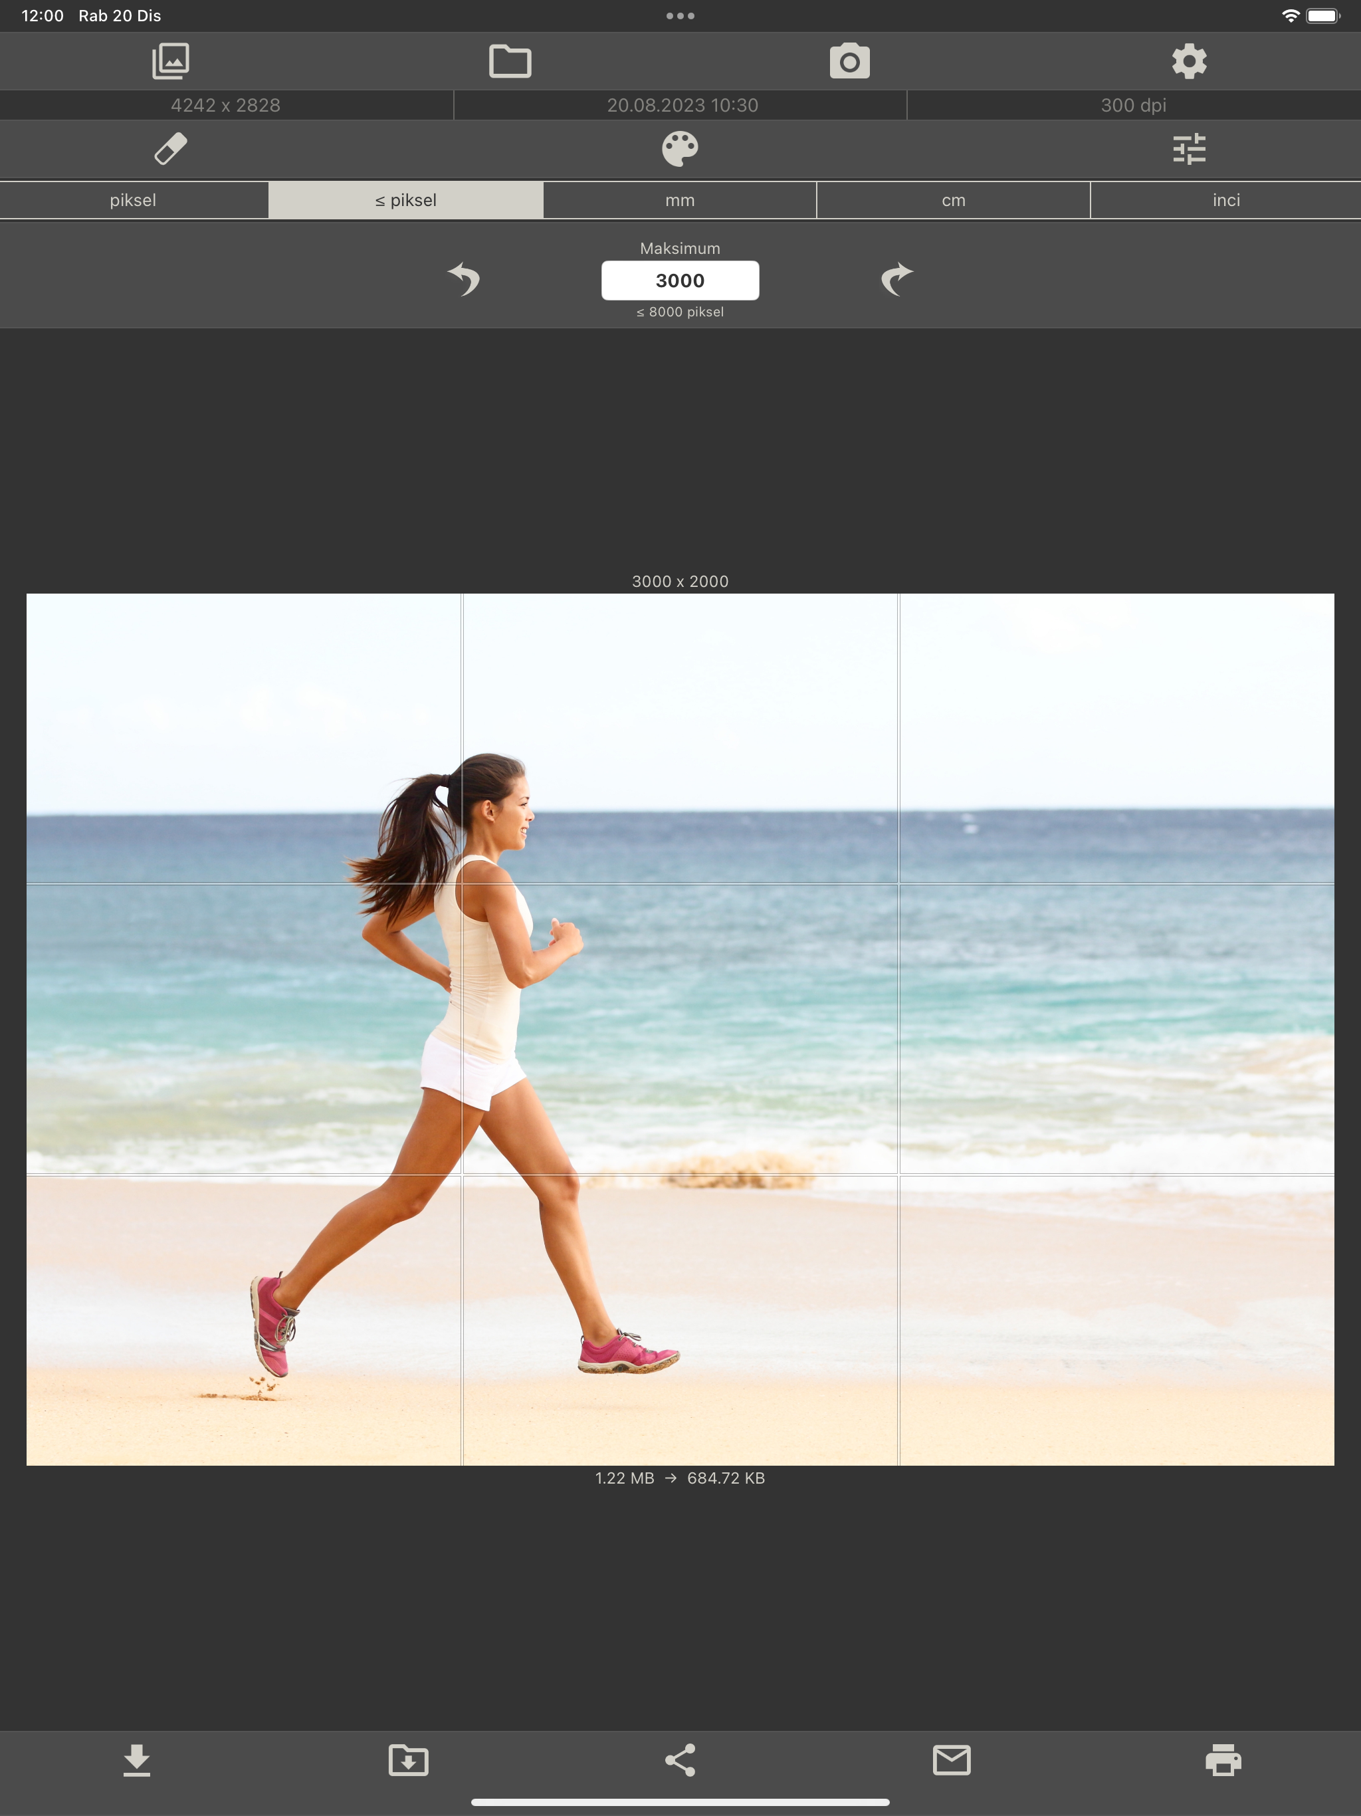Select the inci unit tab
The width and height of the screenshot is (1361, 1816).
tap(1225, 200)
